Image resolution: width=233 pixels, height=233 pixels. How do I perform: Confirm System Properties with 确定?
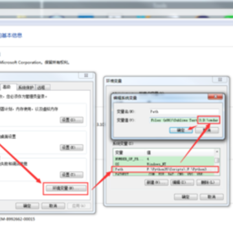(27, 206)
